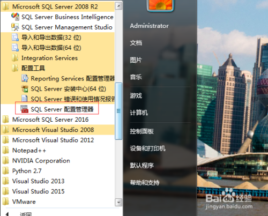This screenshot has height=216, width=268.
Task: Click the SQL Server Management Studio icon
Action: coord(15,27)
